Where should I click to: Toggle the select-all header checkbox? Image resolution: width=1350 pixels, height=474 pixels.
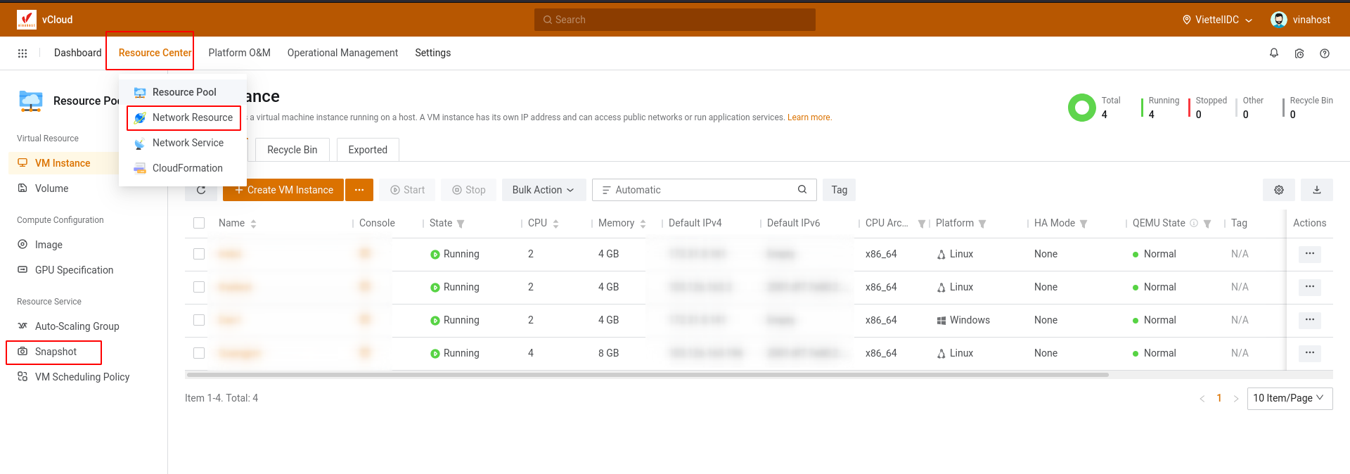click(x=199, y=223)
